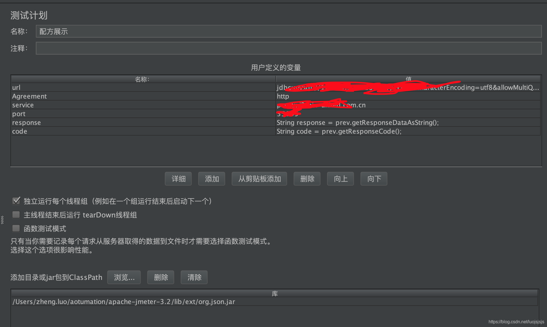Screen dimensions: 547x327
Task: Click 浏览... to browse for a jar file
Action: click(x=124, y=277)
